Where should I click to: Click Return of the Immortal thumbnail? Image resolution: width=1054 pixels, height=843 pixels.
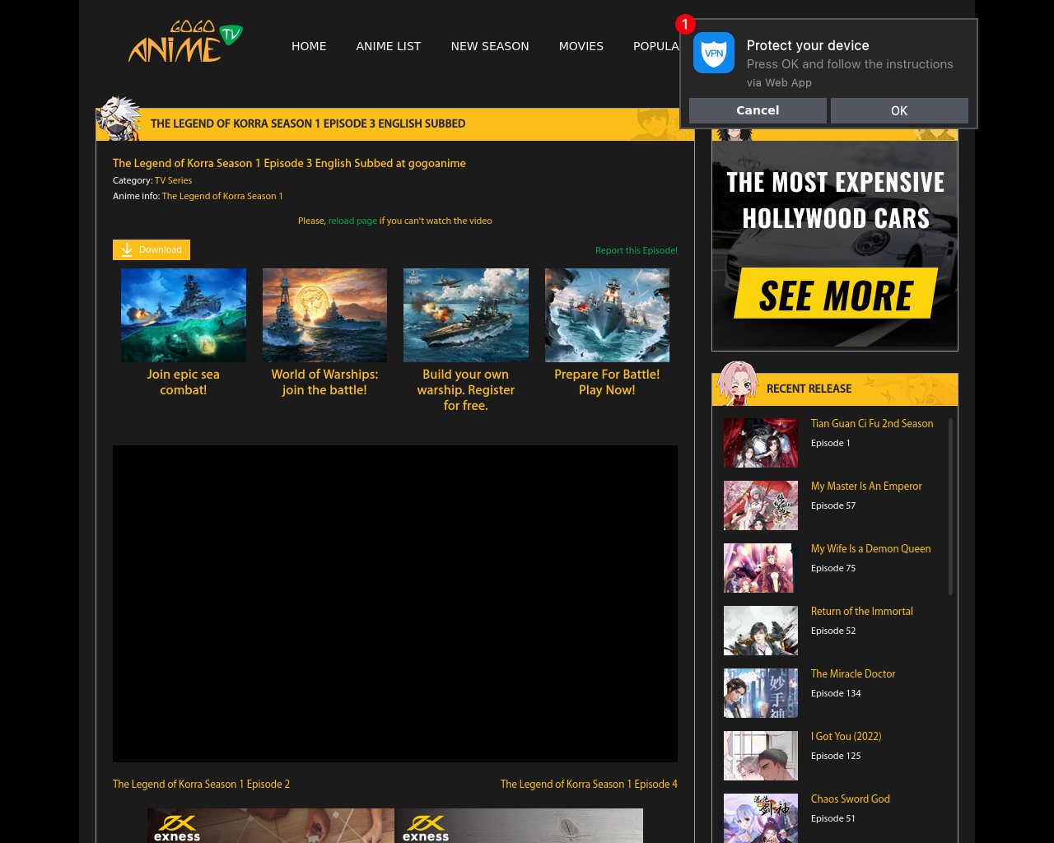coord(761,631)
